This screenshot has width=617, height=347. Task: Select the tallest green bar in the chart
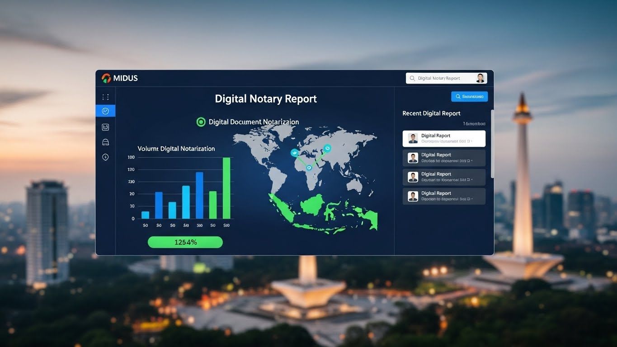coord(226,188)
